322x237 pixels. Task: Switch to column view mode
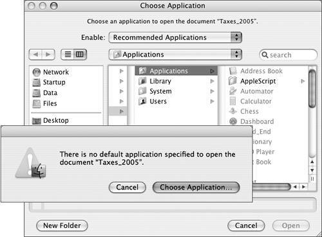point(80,55)
